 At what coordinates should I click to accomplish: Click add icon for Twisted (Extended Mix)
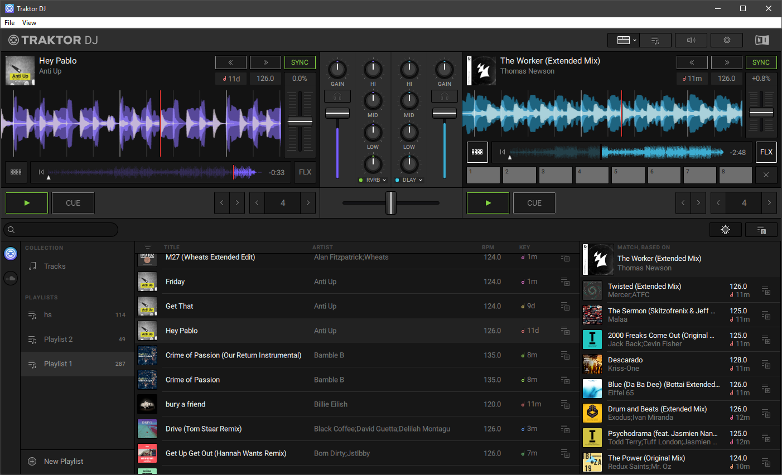tap(766, 290)
